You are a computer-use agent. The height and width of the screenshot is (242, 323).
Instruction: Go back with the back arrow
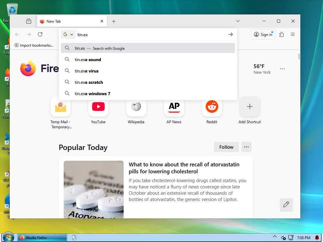(x=17, y=34)
